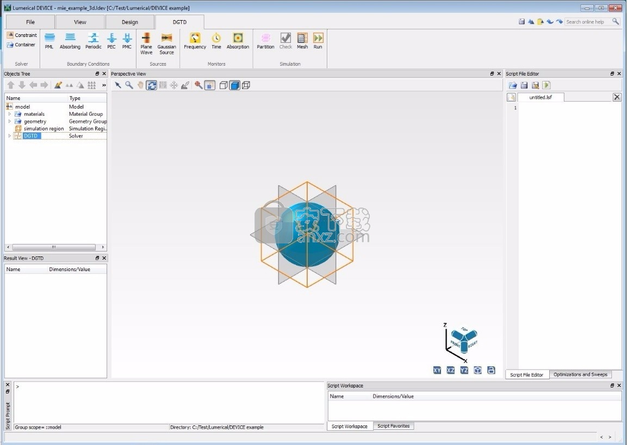Add an Absorbing boundary condition

70,41
